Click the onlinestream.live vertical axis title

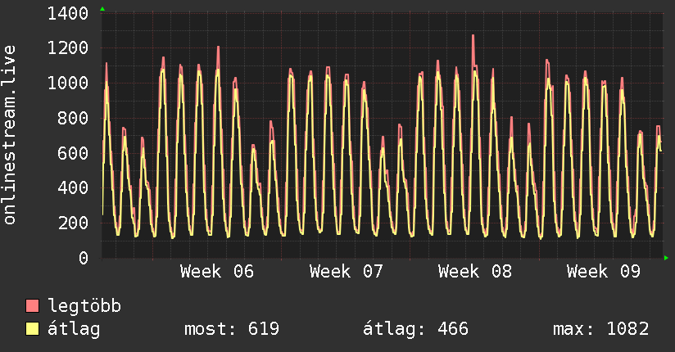coord(10,135)
